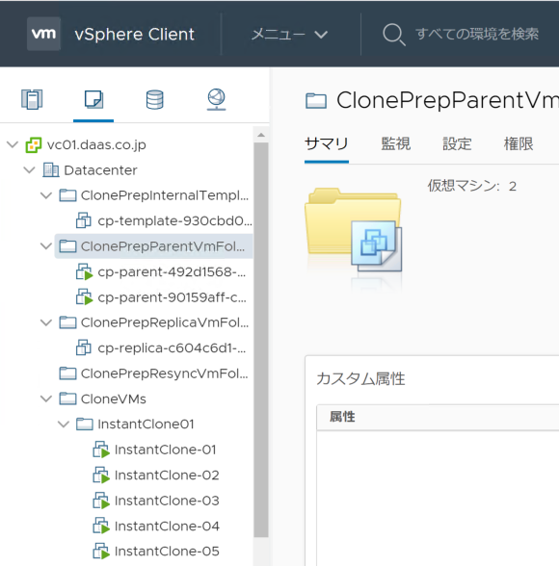Click the InstantClone-01 VM icon
This screenshot has height=566, width=559.
tap(101, 450)
